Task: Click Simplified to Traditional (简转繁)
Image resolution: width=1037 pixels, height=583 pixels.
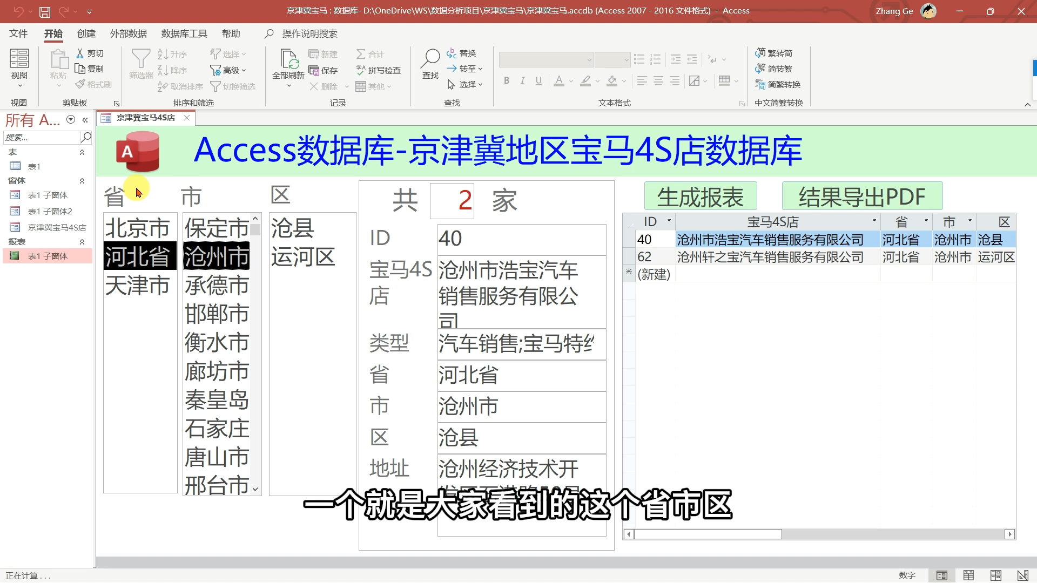Action: click(x=774, y=69)
